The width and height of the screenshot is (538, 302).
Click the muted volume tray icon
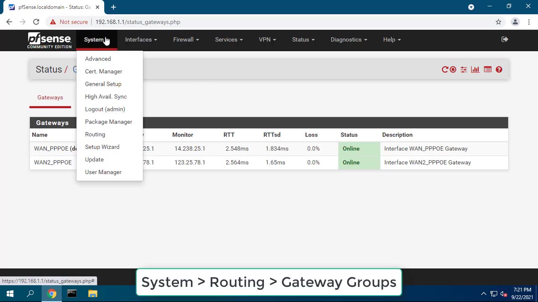click(504, 294)
